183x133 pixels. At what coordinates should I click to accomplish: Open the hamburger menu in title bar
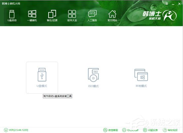click(167, 4)
